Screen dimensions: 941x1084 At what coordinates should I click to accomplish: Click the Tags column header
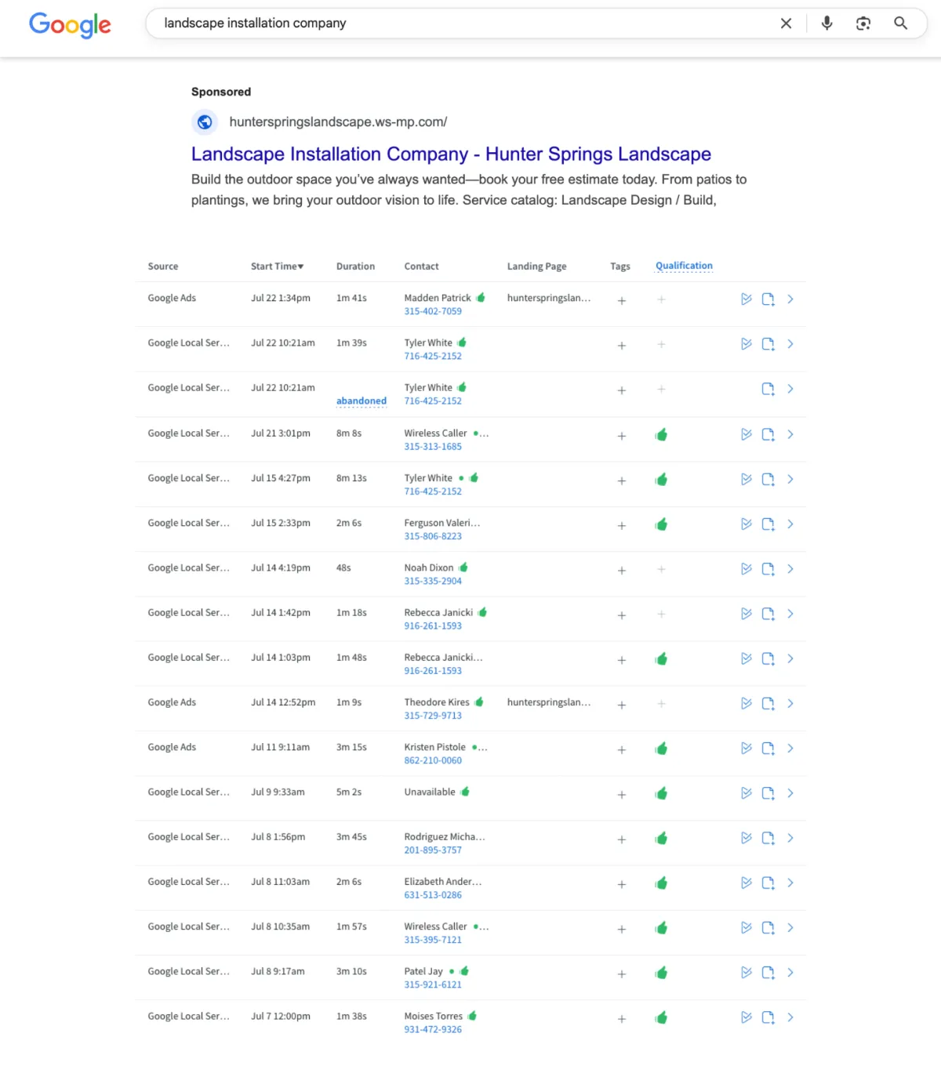(620, 266)
